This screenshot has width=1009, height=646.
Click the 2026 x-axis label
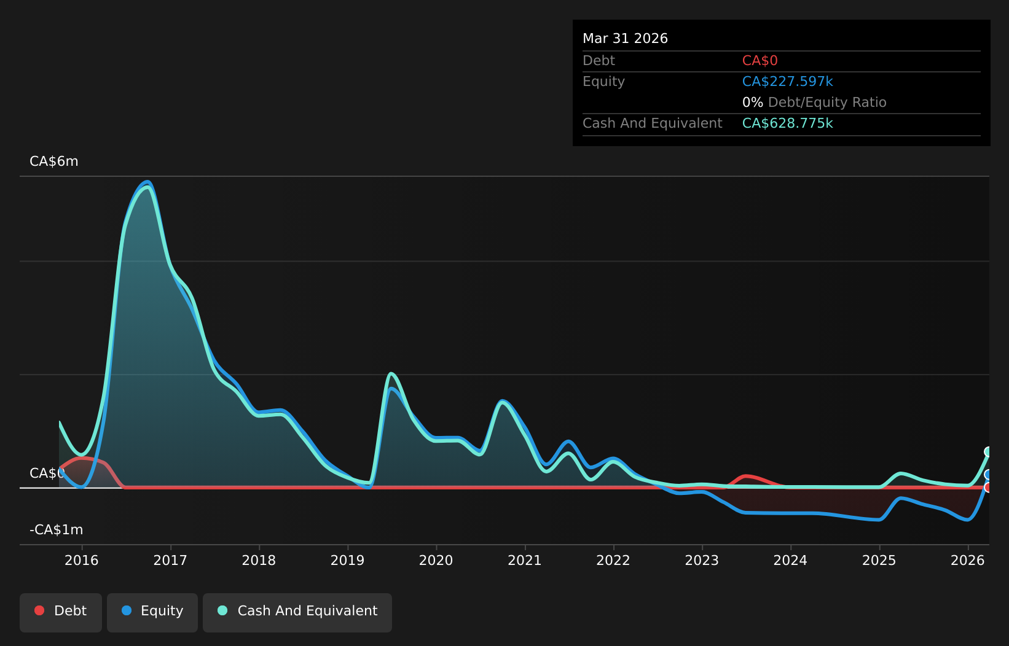click(968, 560)
